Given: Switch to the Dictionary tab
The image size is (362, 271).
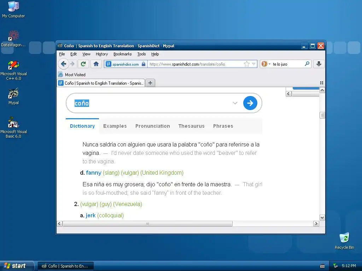Looking at the screenshot, I should (x=82, y=126).
